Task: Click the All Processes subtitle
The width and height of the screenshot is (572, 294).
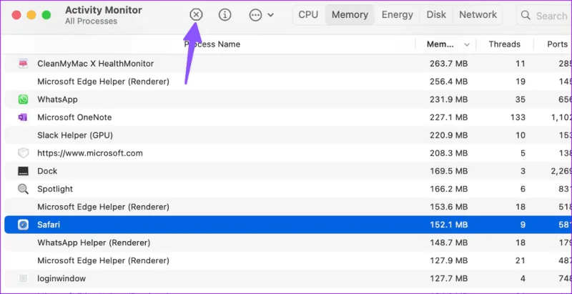Action: click(x=92, y=21)
